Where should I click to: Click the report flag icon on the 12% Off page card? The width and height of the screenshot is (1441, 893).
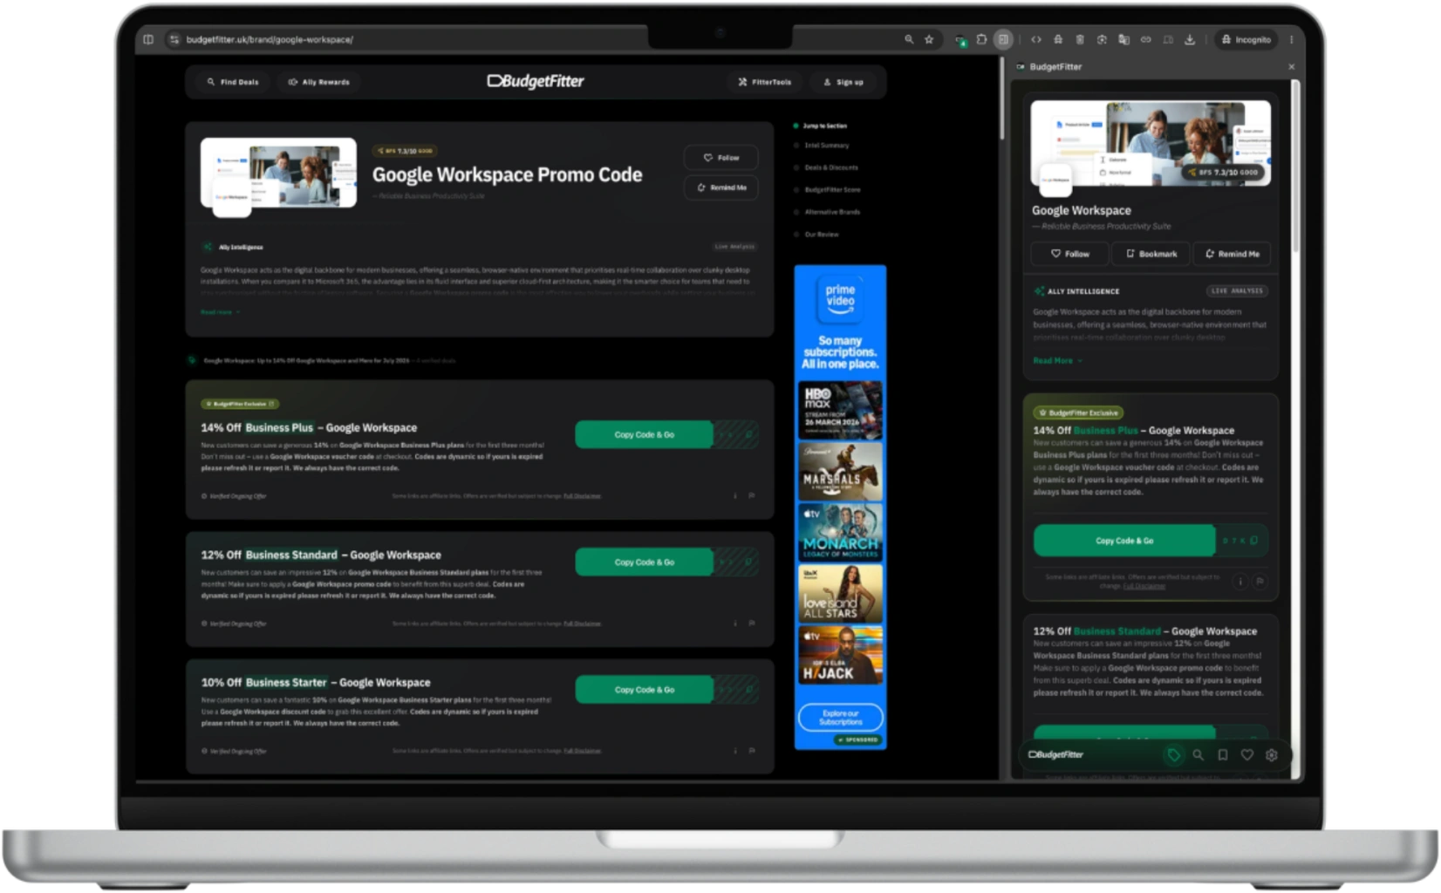(752, 623)
